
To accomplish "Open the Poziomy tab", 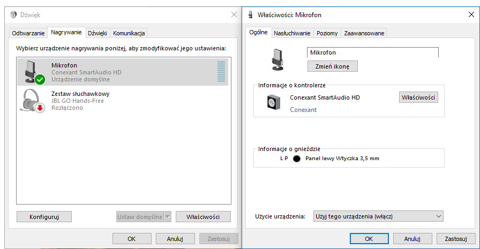I will (327, 33).
